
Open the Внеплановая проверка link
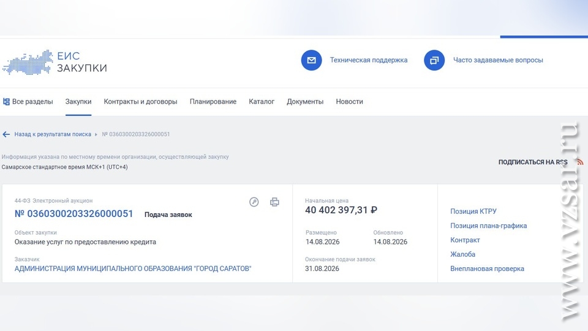487,268
